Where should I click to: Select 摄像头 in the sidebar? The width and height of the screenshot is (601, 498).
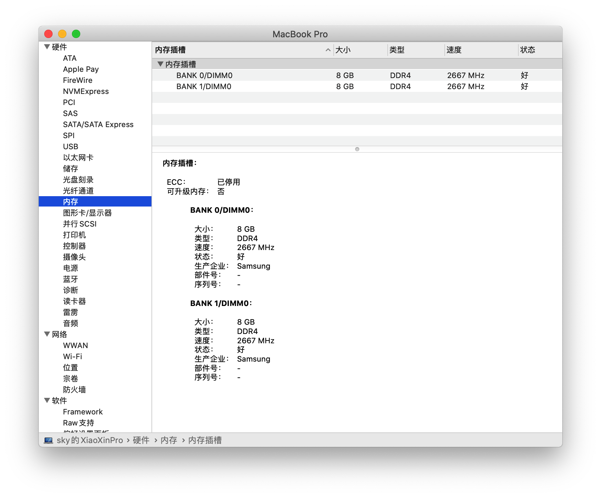pos(74,257)
